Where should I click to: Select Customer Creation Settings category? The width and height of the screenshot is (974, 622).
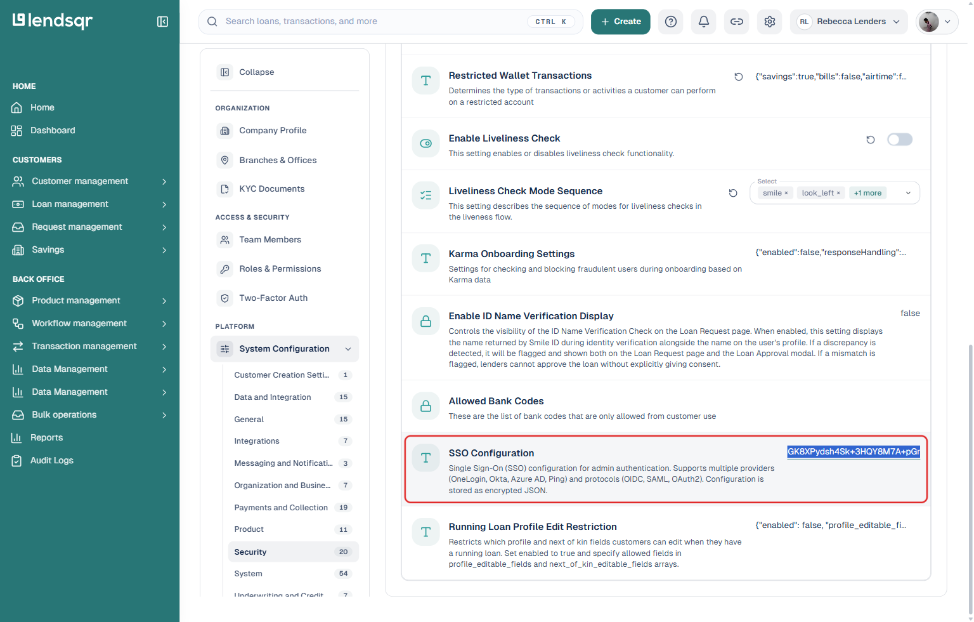[293, 375]
